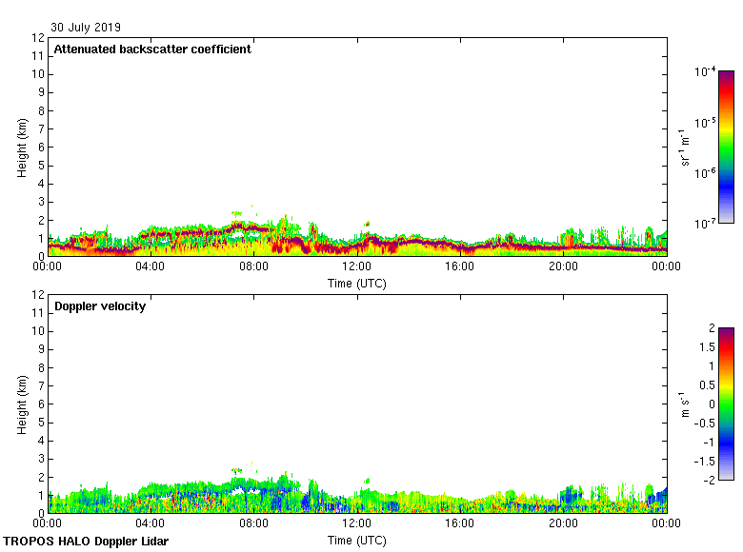
Task: Click the "Height (km)" axis label of the bottom plot
Action: (x=22, y=404)
